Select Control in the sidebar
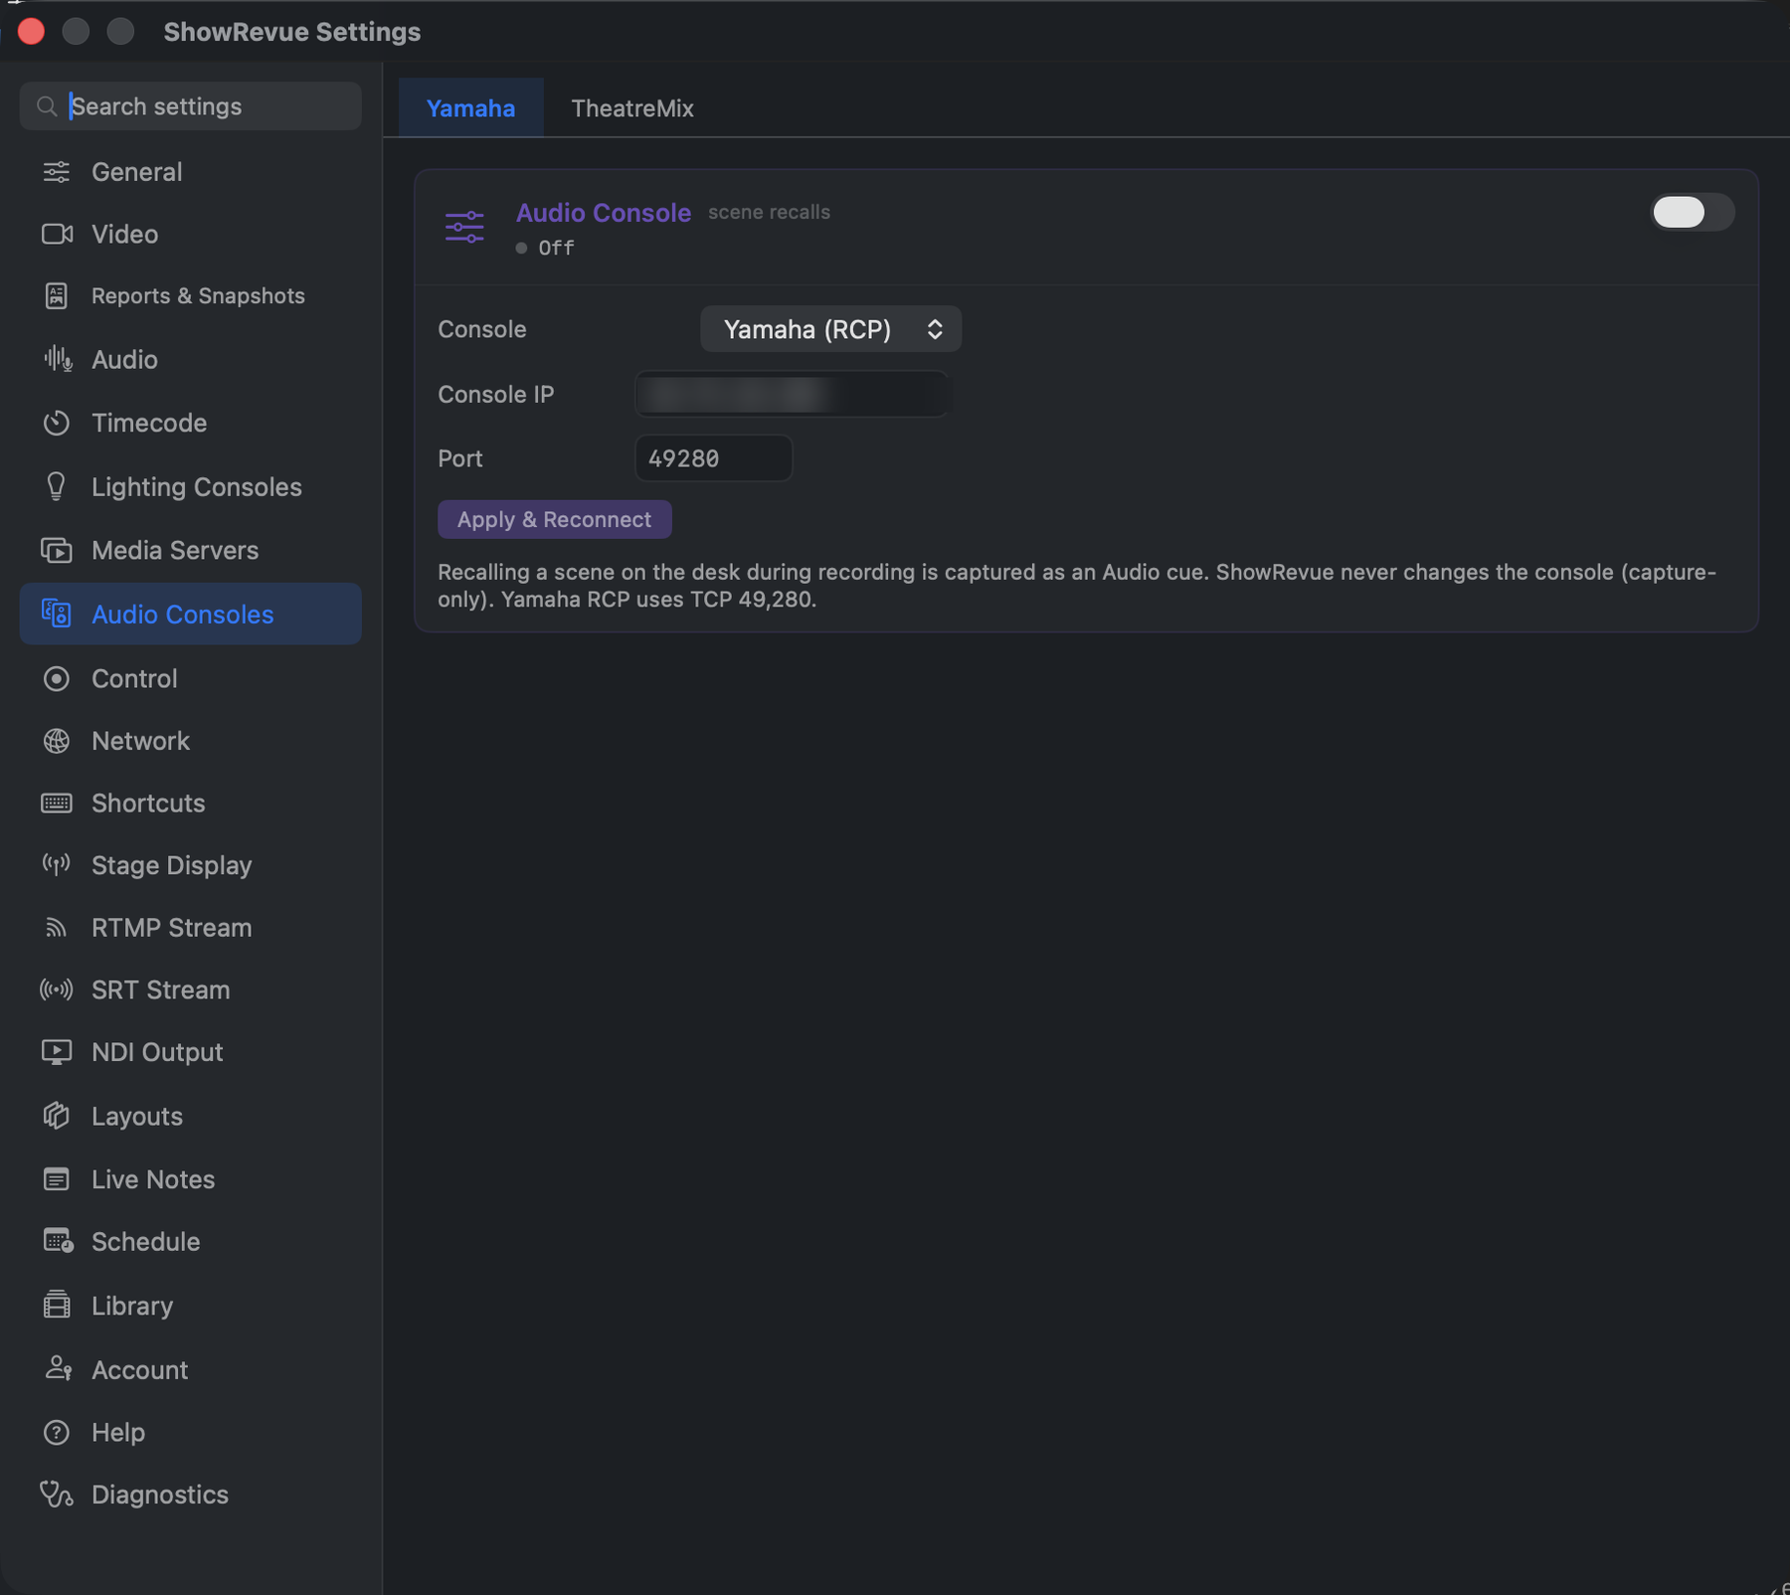The image size is (1790, 1595). (190, 678)
